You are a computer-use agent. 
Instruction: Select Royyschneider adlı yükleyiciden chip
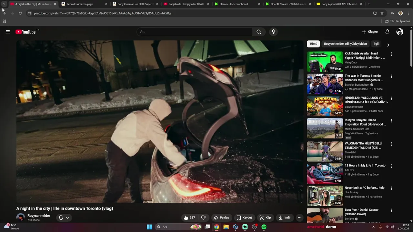[345, 44]
